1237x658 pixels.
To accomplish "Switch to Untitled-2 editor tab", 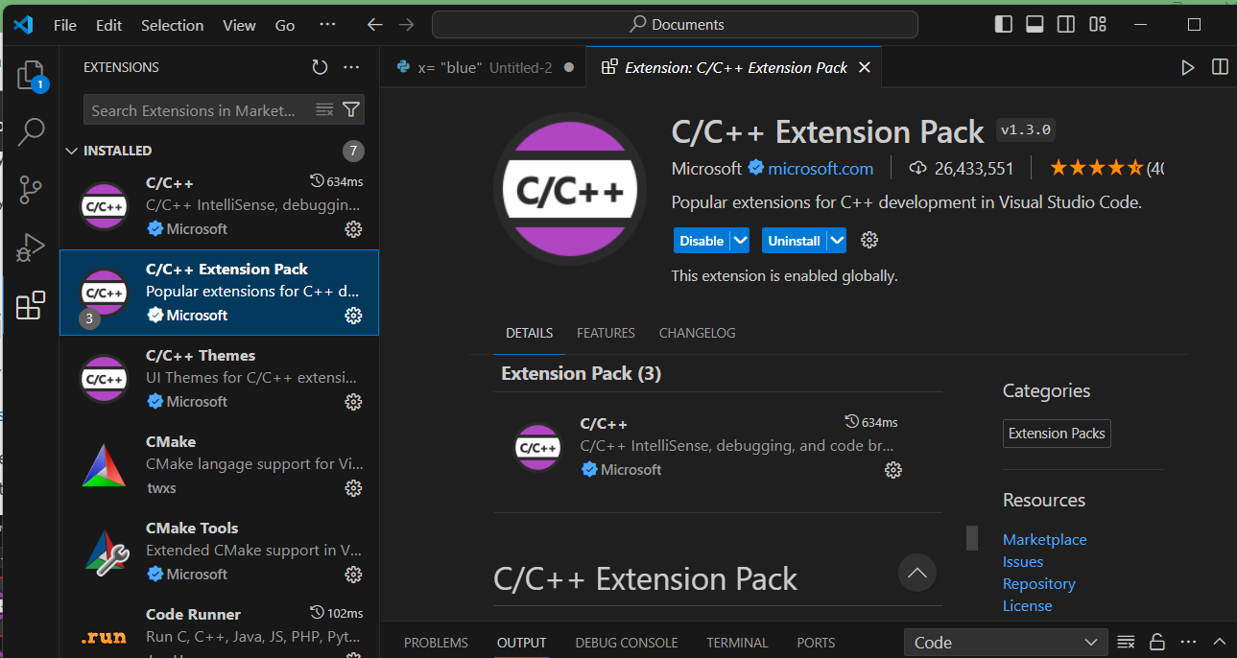I will tap(483, 67).
